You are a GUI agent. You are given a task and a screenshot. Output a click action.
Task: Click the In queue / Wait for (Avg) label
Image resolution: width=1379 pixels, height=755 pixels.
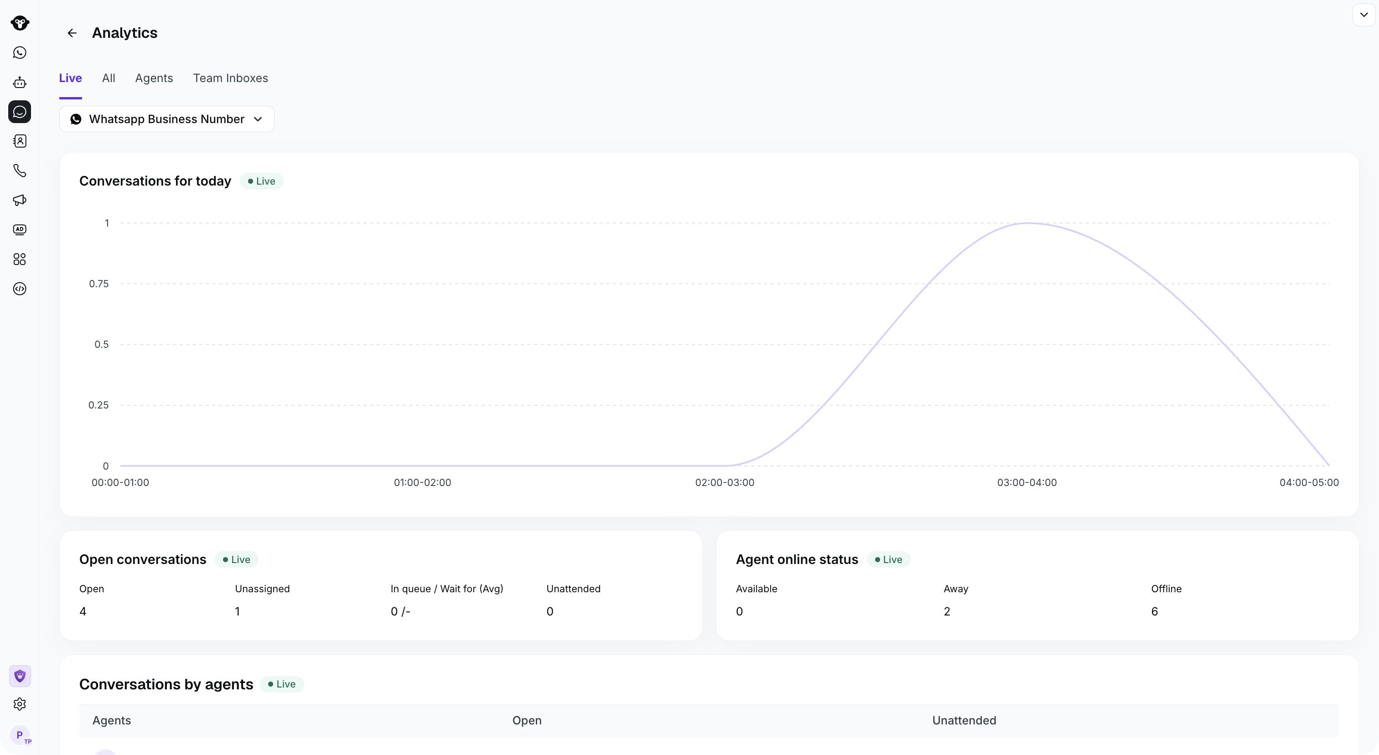pyautogui.click(x=447, y=589)
